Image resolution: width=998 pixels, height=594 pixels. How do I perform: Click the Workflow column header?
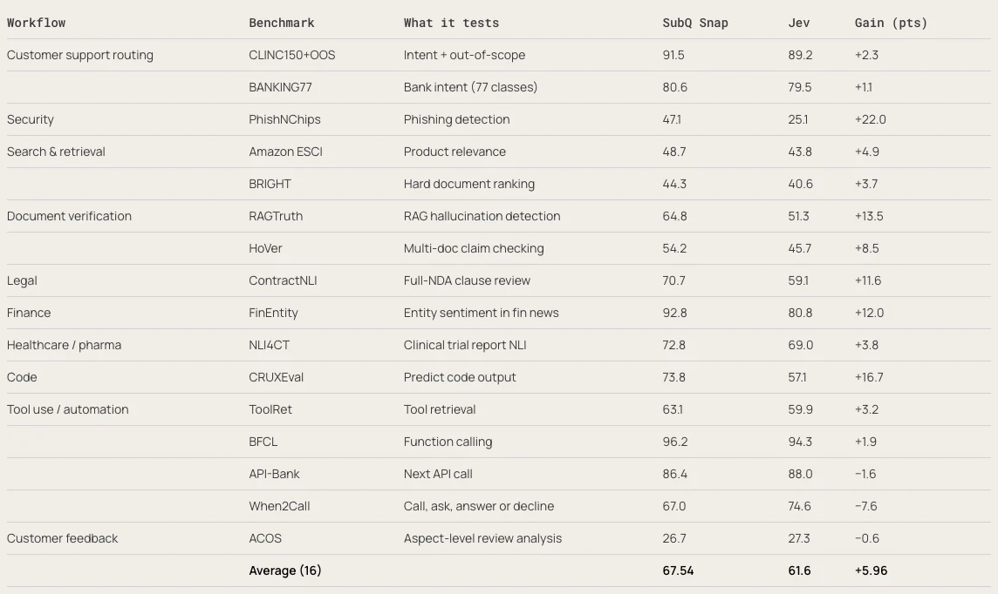coord(37,23)
